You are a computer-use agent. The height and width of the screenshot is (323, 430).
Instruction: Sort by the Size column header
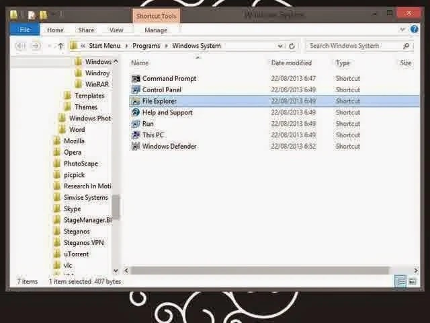pos(406,63)
